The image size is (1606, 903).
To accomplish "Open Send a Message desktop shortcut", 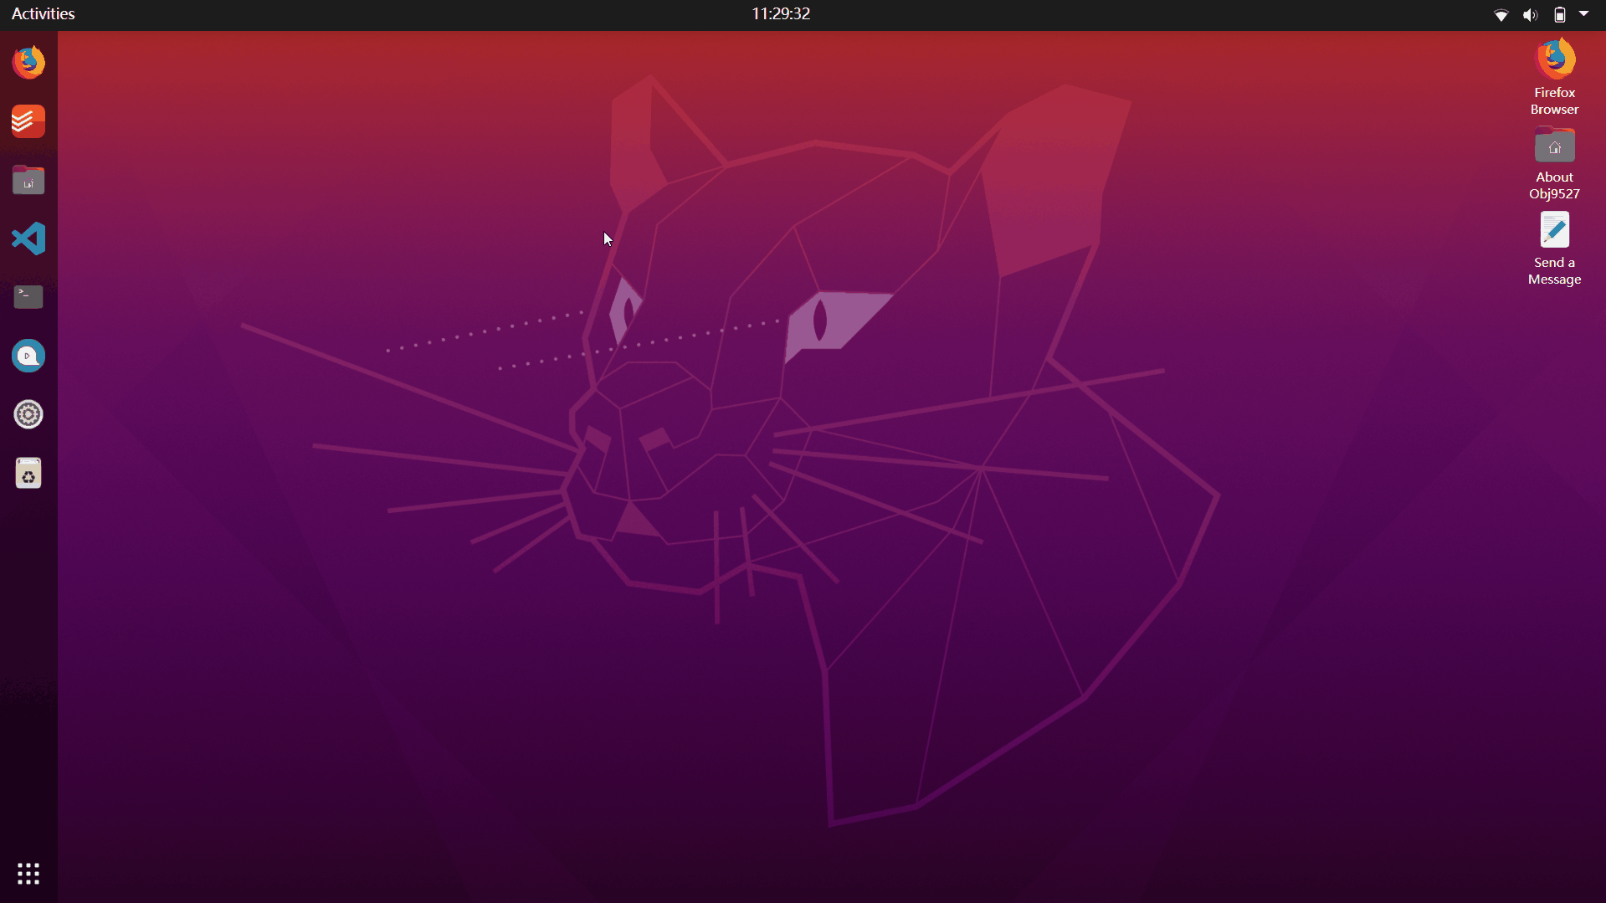I will (1554, 249).
